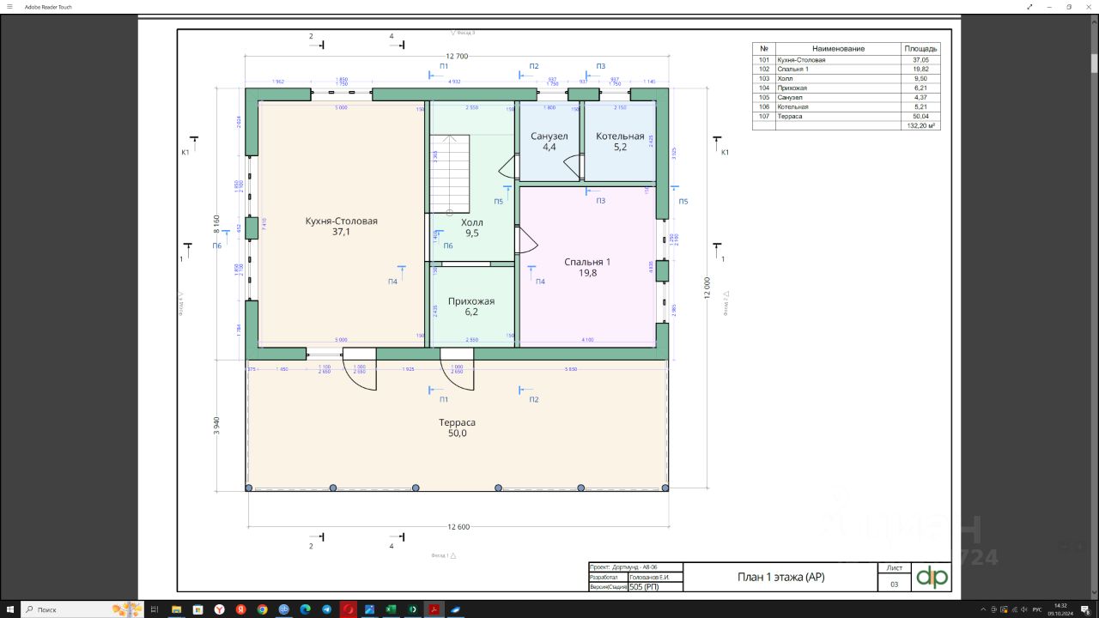Click the 12 700 top dimension label

(x=457, y=56)
